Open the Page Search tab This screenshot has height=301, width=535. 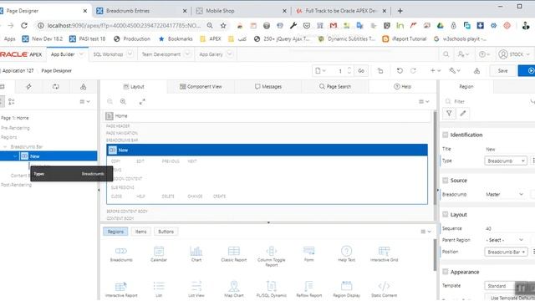click(335, 87)
